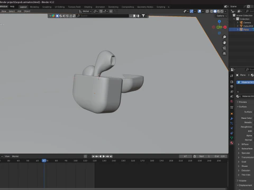The height and width of the screenshot is (190, 254).
Task: Open the viewport shading options arrow
Action: [x=225, y=11]
